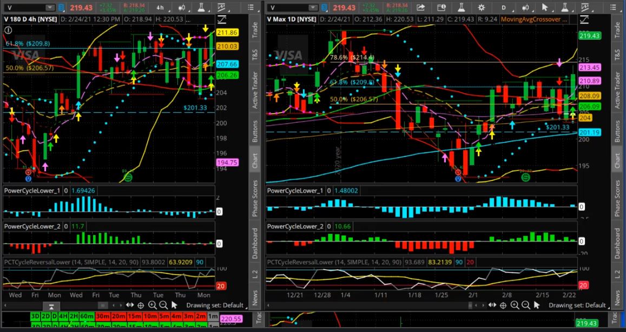Open the T&S sidebar tab on left chart
626x332 pixels.
coord(255,55)
